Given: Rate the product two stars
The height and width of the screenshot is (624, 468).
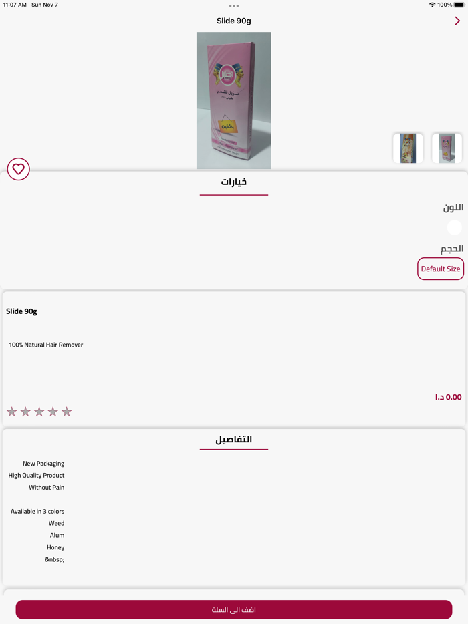Looking at the screenshot, I should point(25,412).
